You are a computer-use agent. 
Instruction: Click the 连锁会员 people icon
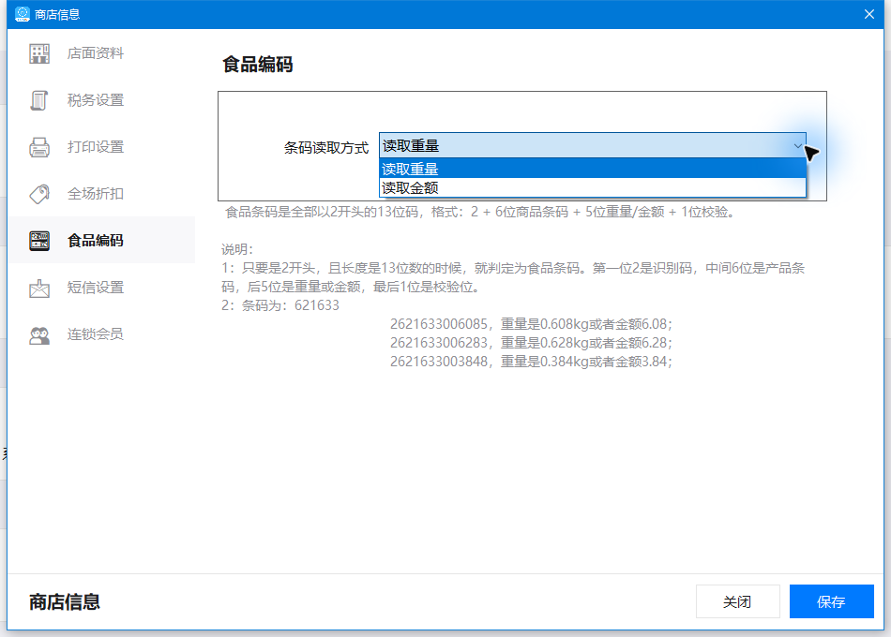(x=39, y=335)
